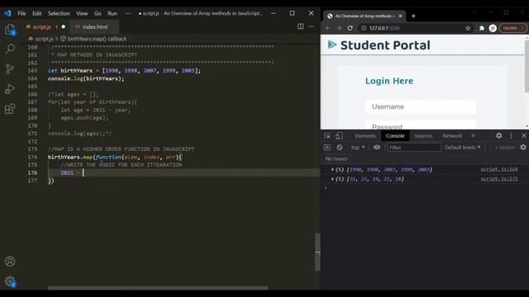
Task: Click the Username input field
Action: pos(421,106)
